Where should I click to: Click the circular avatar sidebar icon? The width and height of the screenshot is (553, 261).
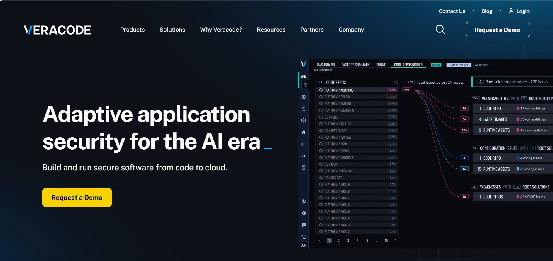click(303, 237)
